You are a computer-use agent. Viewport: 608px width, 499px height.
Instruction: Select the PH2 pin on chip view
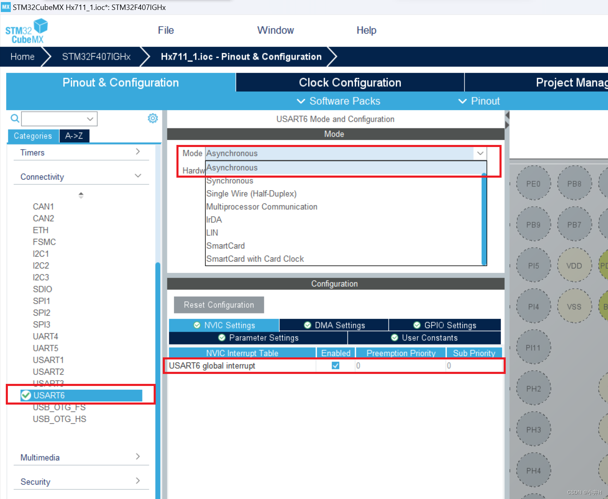(x=533, y=389)
